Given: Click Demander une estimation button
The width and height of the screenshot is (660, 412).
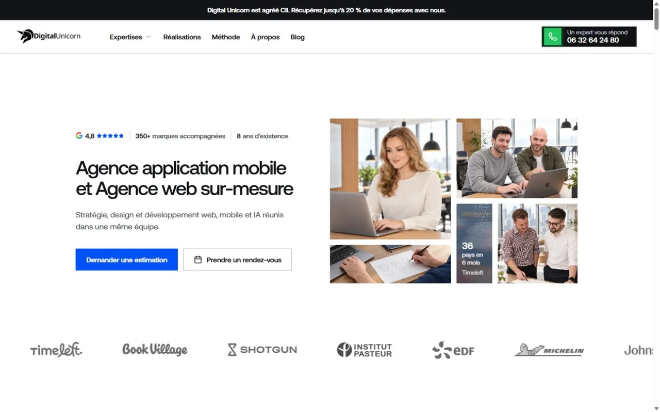Looking at the screenshot, I should click(127, 260).
